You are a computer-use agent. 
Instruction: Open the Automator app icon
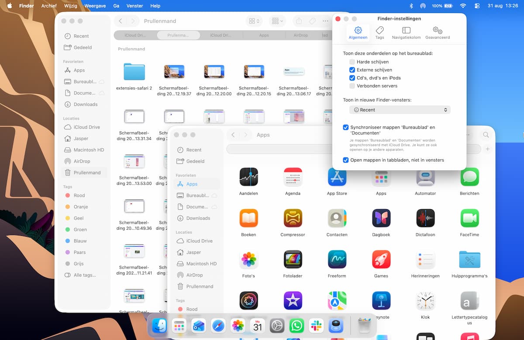(x=425, y=177)
